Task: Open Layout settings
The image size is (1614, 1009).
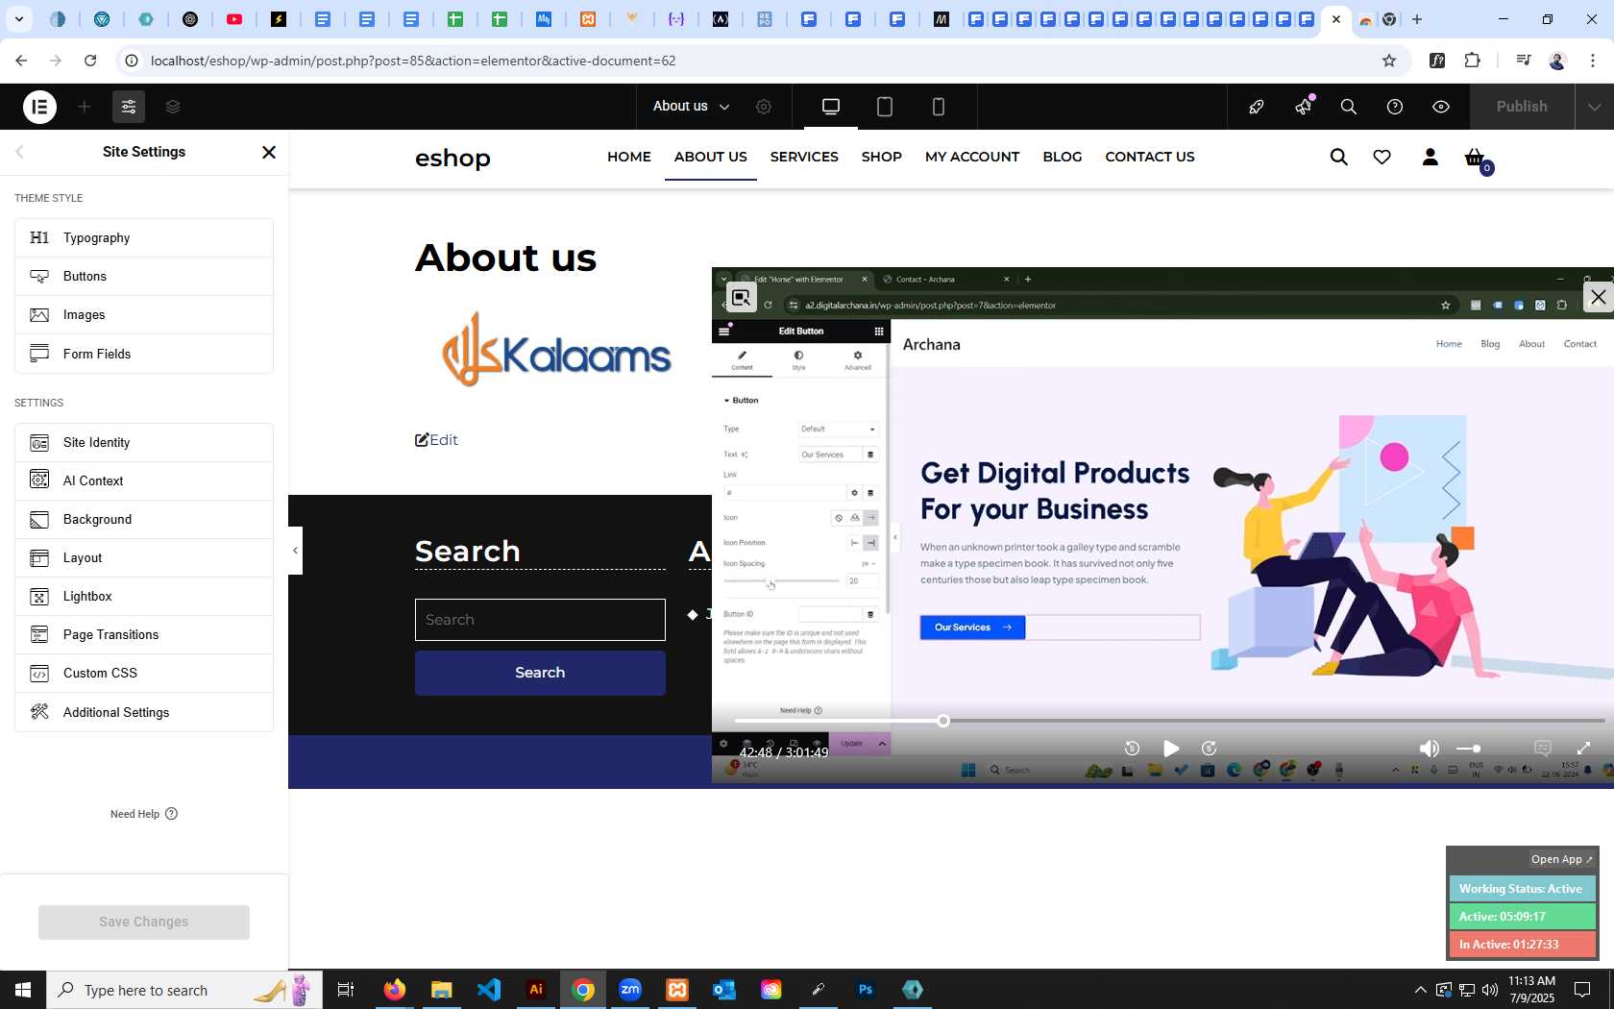Action: [144, 557]
